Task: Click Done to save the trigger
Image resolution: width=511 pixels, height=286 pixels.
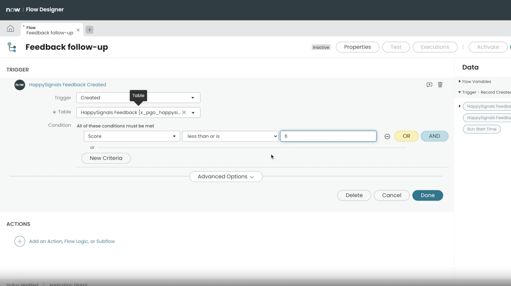Action: pos(427,195)
